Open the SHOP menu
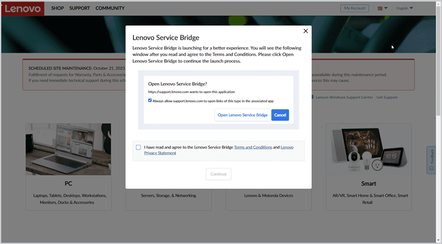The width and height of the screenshot is (442, 244). tap(57, 8)
